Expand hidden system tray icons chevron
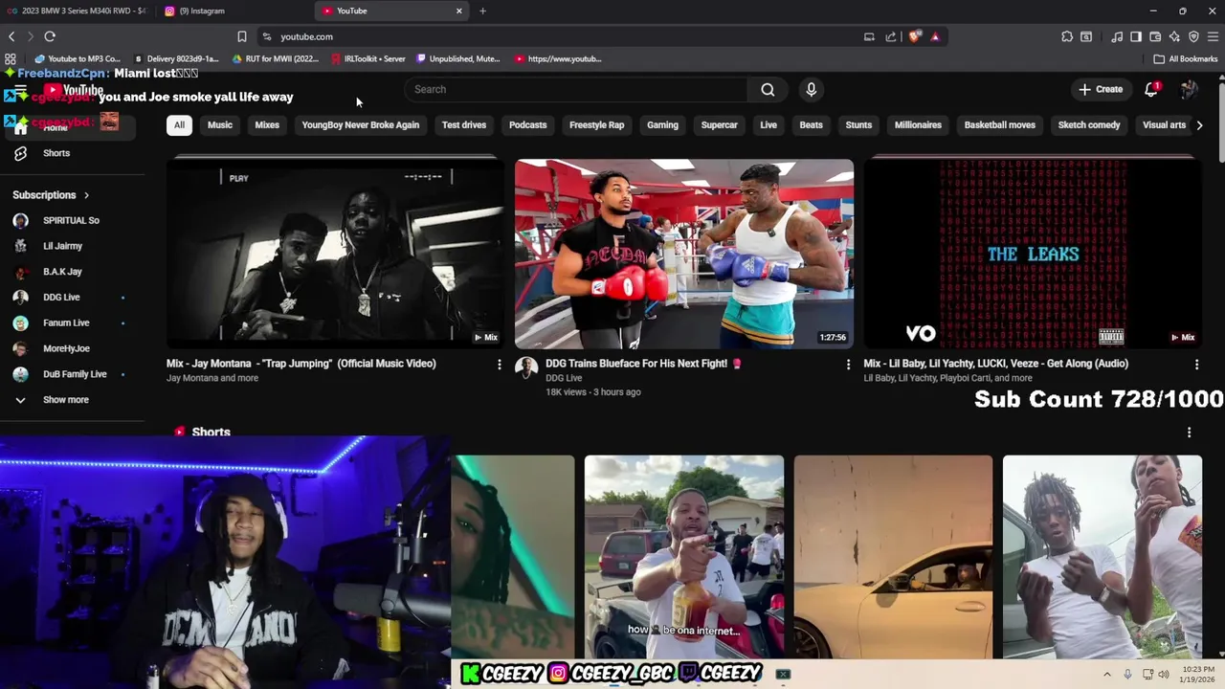 click(x=1107, y=675)
